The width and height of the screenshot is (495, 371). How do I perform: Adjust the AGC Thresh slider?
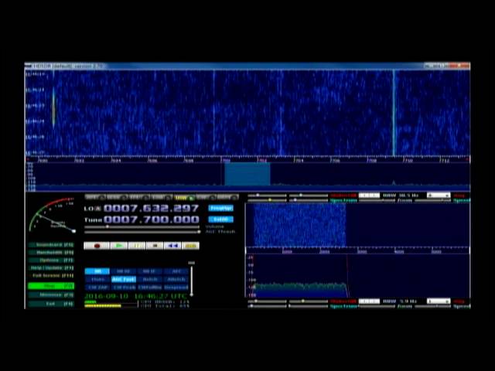(x=142, y=232)
